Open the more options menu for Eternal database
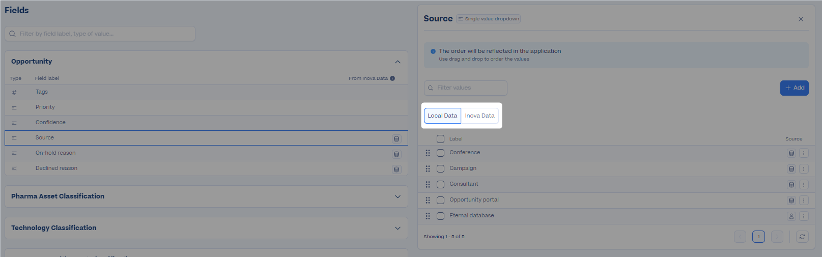The width and height of the screenshot is (822, 257). 804,216
